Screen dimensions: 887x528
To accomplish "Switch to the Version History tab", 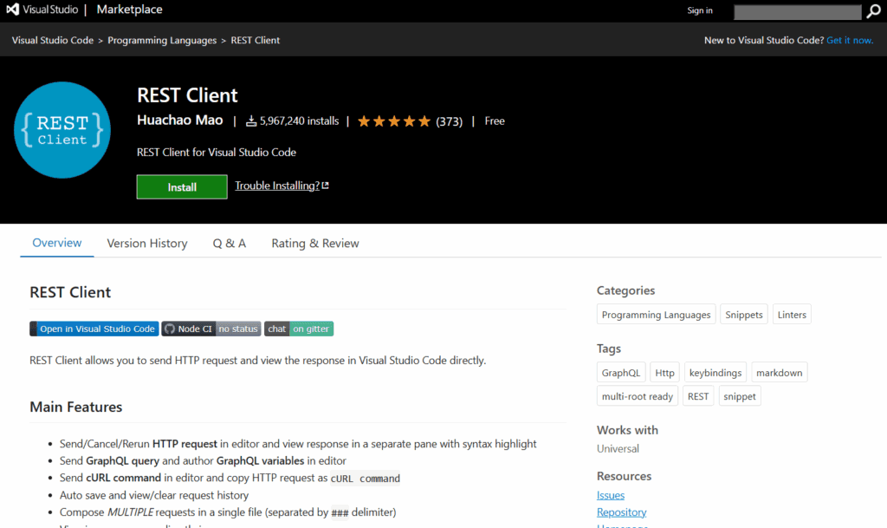I will tap(147, 244).
